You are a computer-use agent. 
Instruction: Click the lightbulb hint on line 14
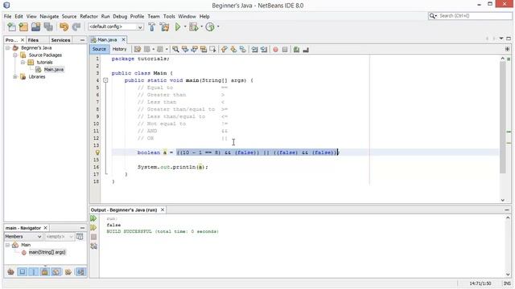(x=97, y=153)
